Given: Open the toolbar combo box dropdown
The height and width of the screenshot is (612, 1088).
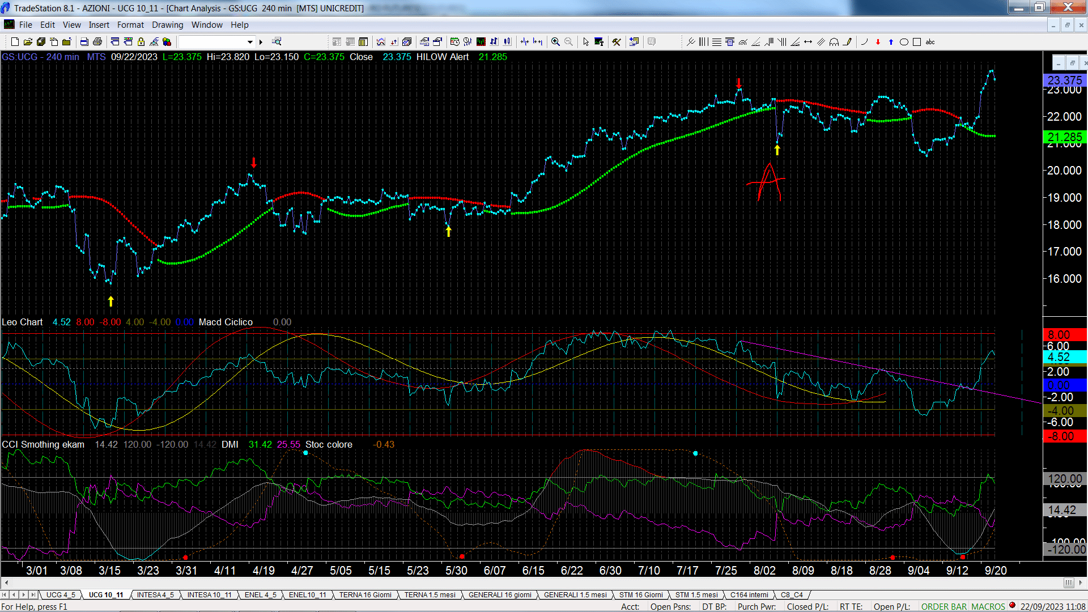Looking at the screenshot, I should point(250,42).
